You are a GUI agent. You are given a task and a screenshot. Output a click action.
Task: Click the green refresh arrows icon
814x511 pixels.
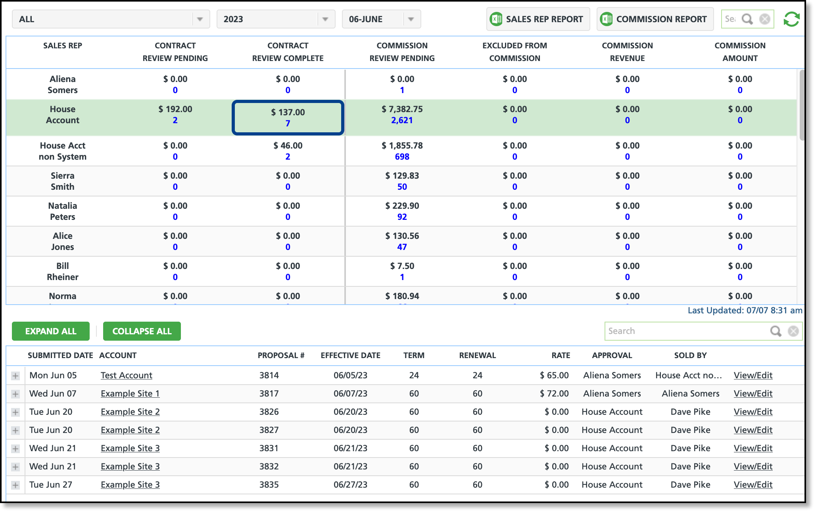791,19
